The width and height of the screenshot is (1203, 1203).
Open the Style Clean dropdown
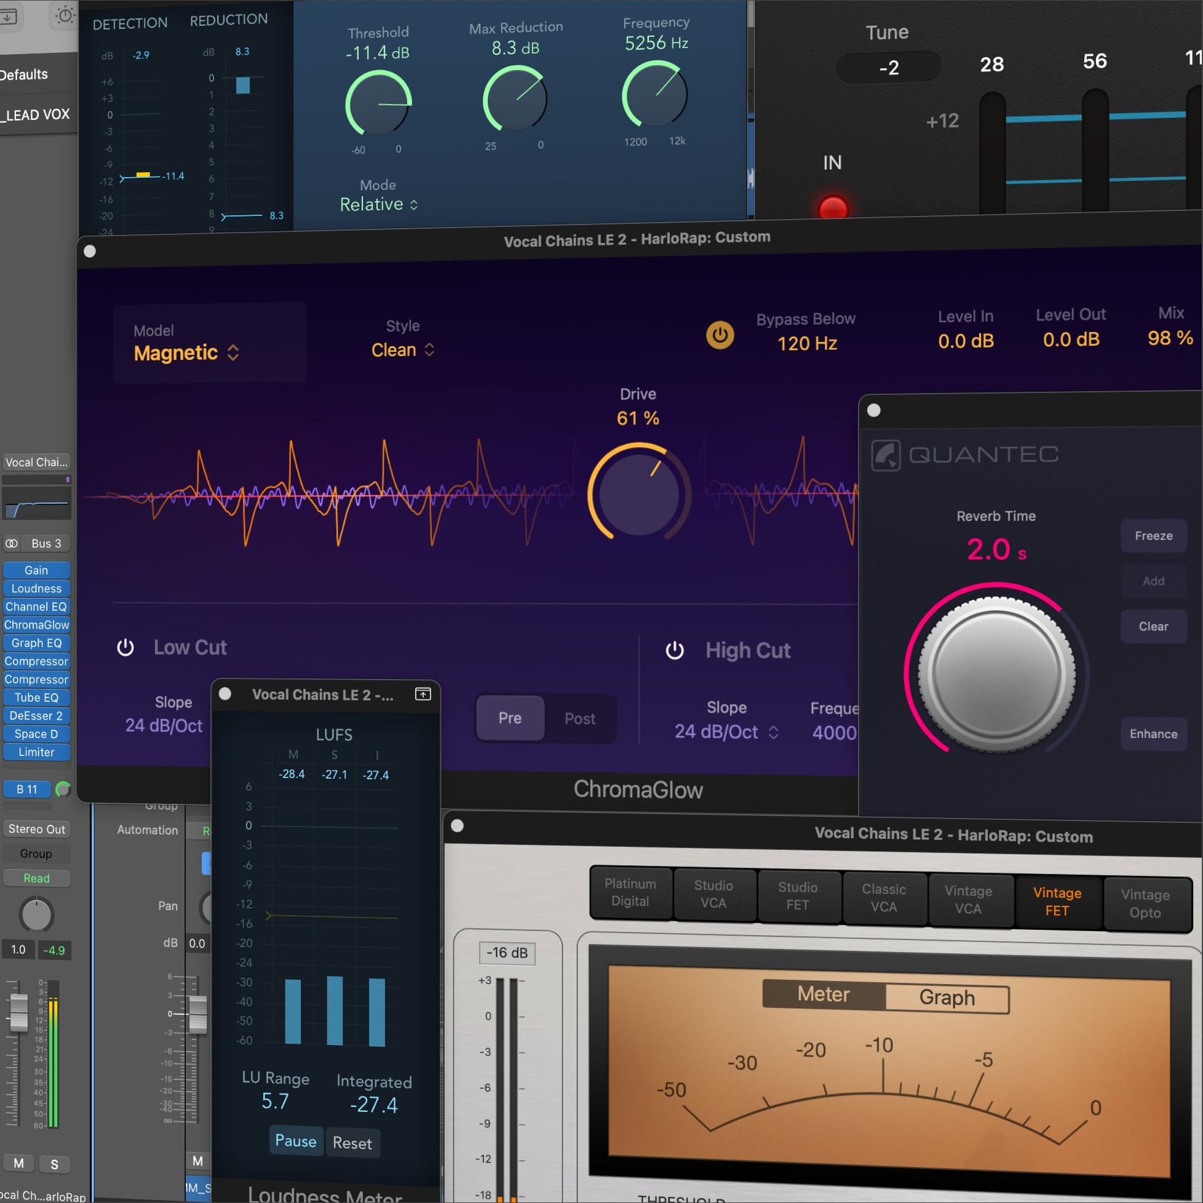pos(402,350)
